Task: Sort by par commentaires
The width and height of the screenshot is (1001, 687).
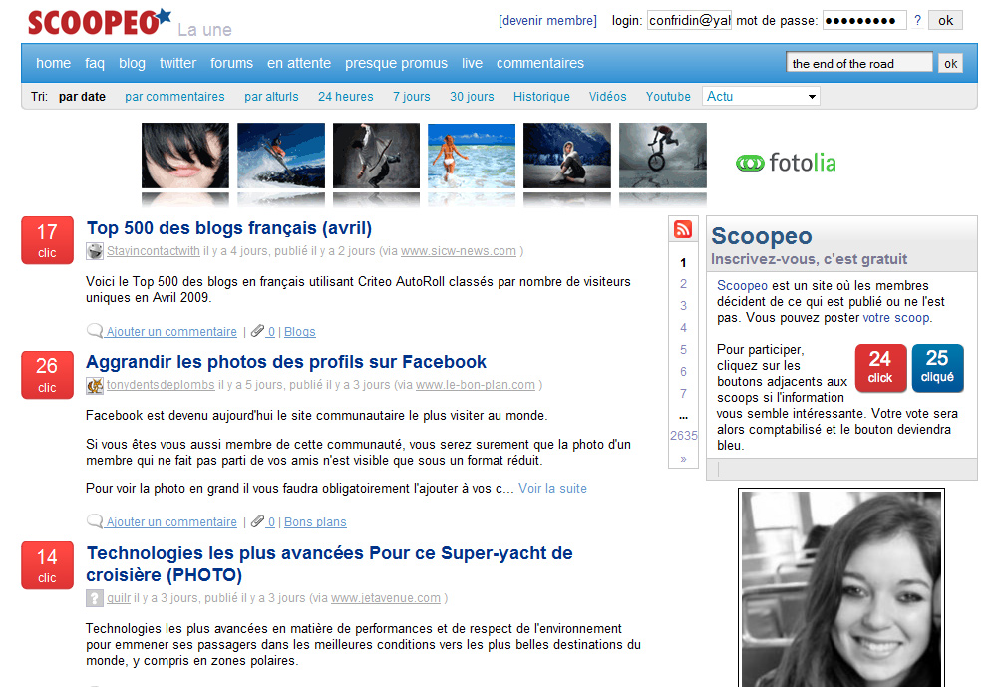Action: click(x=174, y=97)
